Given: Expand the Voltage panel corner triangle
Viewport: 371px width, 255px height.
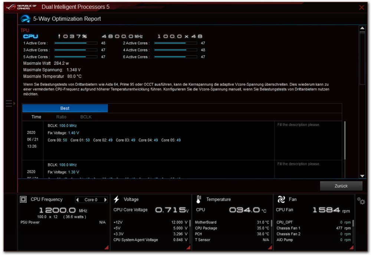Looking at the screenshot, I should [x=188, y=247].
